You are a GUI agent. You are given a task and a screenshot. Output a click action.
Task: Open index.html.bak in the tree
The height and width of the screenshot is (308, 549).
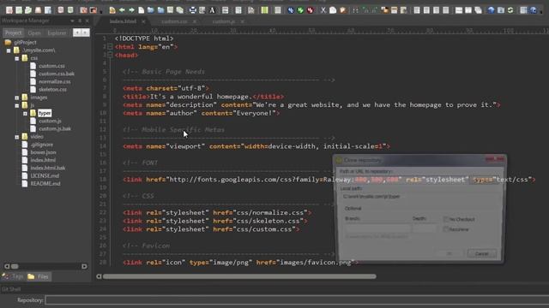point(48,168)
